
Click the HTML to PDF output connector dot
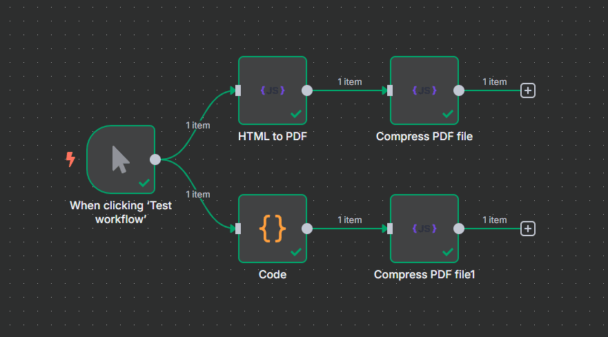coord(307,90)
